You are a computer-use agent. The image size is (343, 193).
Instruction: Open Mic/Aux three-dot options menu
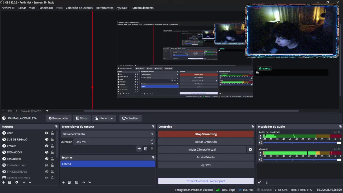coord(260,154)
